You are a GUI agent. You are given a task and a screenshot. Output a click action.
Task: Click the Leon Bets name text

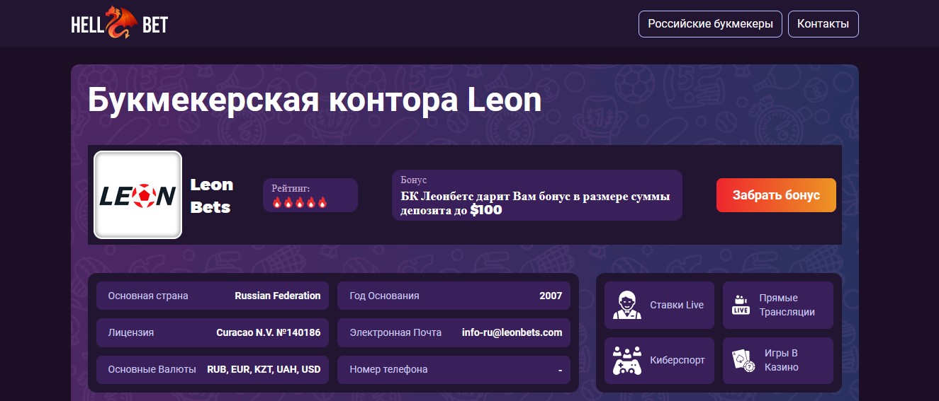[211, 196]
